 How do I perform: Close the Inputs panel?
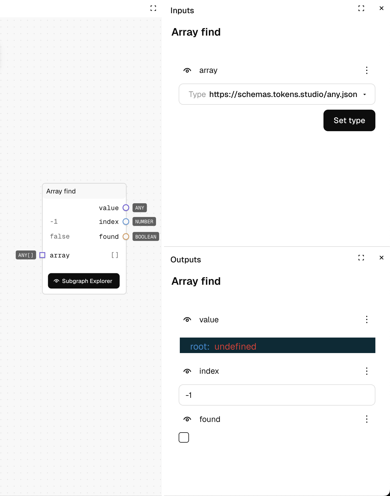click(x=381, y=8)
